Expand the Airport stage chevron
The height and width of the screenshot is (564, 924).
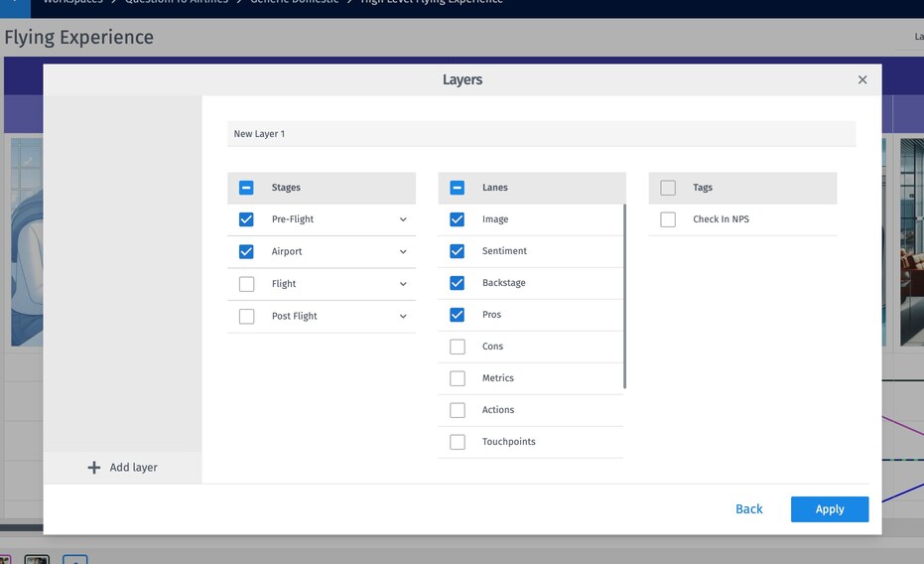(403, 251)
